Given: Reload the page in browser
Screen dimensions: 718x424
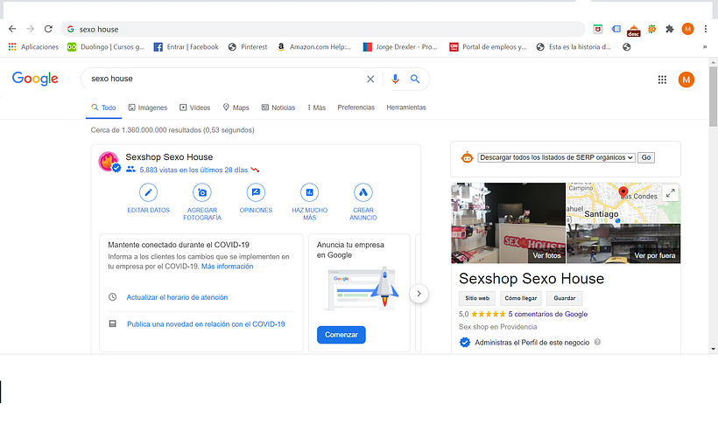Looking at the screenshot, I should 48,29.
